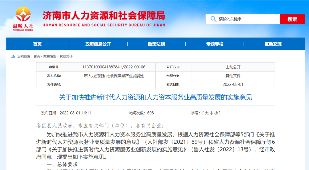Click the 公开方式 label cell
309x170 pixels.
[173, 67]
